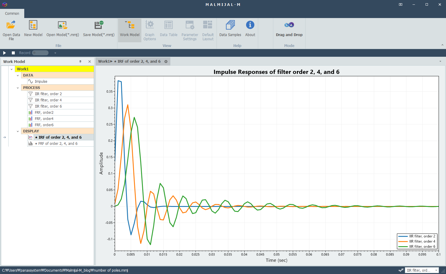Select the Common ribbon tab
Image resolution: width=446 pixels, height=274 pixels.
click(12, 14)
